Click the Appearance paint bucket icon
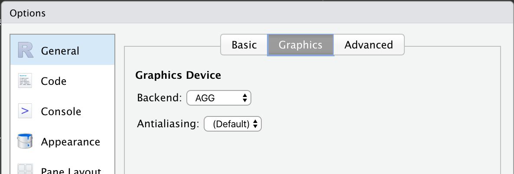 [x=26, y=142]
